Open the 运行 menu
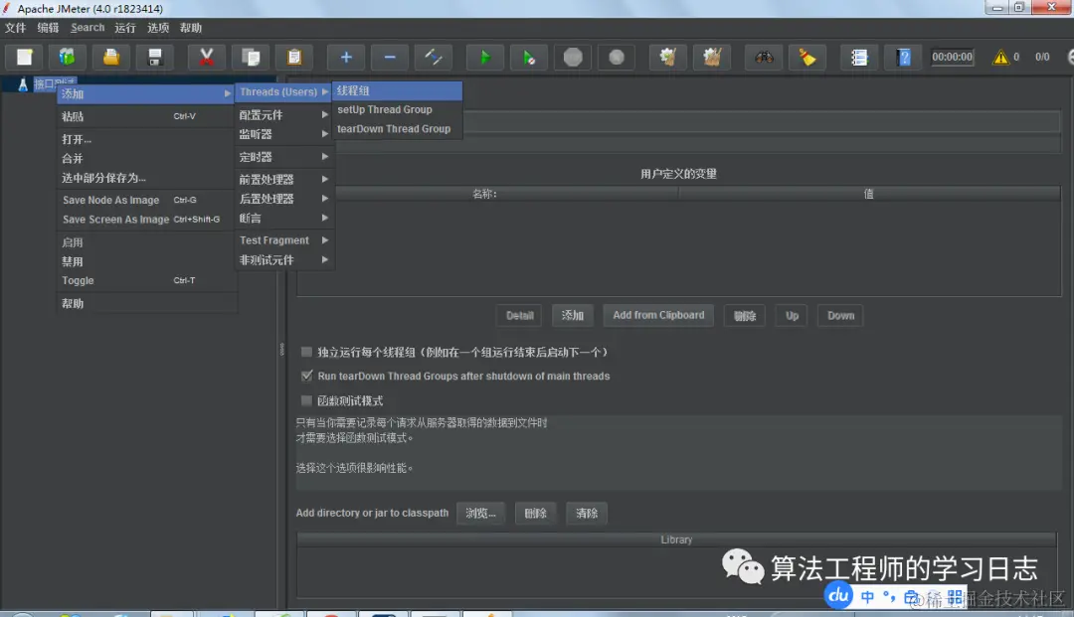 (x=123, y=27)
